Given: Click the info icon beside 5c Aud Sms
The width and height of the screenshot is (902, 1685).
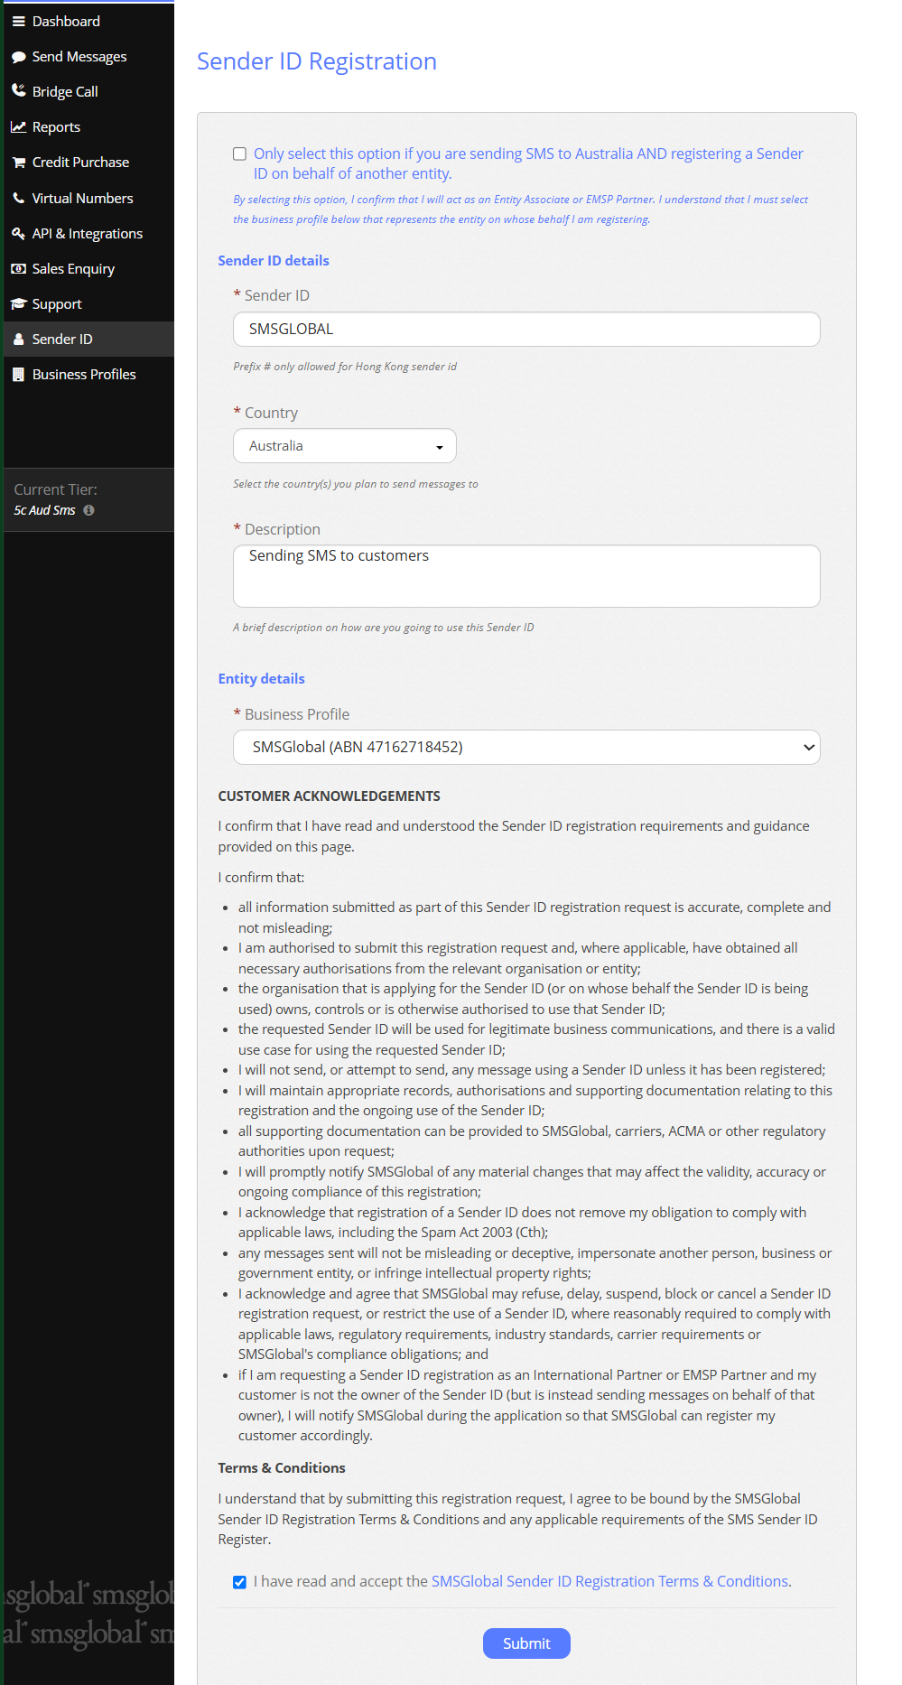Looking at the screenshot, I should [88, 510].
